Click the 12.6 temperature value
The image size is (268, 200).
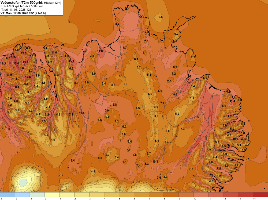coord(28,77)
